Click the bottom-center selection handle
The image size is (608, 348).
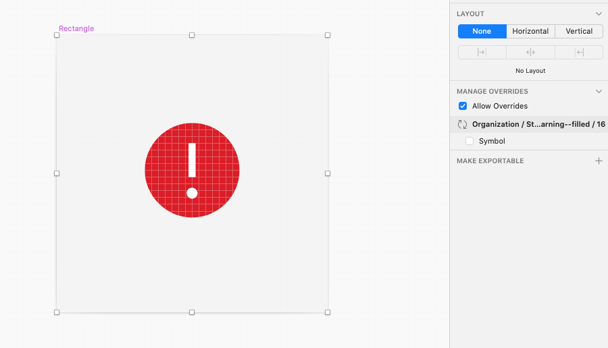click(x=192, y=312)
